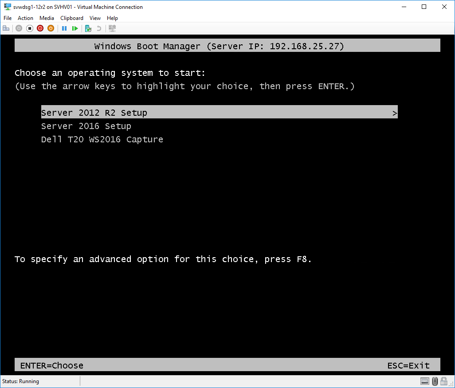
Task: Click the resize grip in the bottom-right corner
Action: [451, 384]
